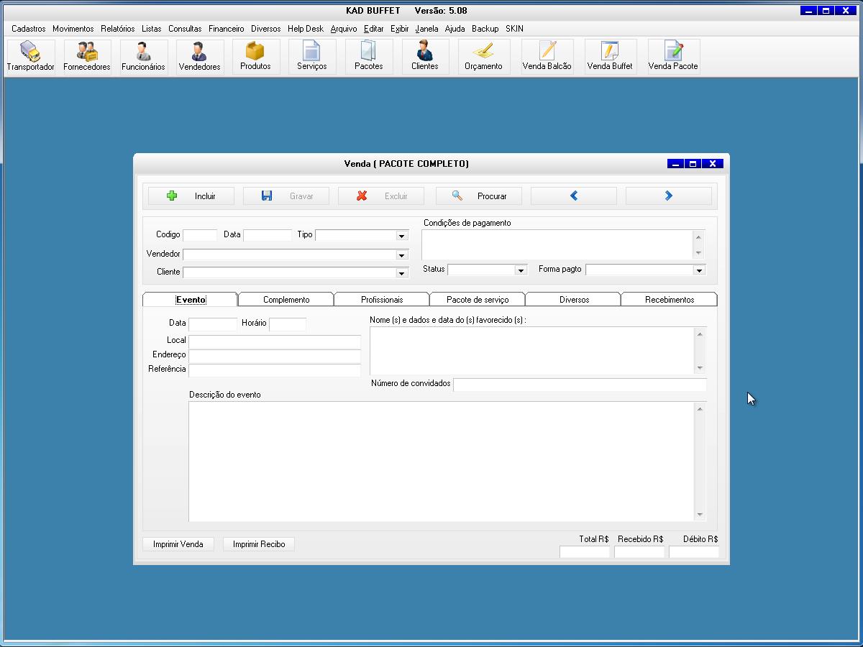Screen dimensions: 863x647
Task: Click the Incluir button
Action: pyautogui.click(x=191, y=196)
